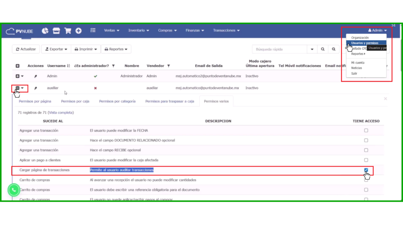Open the store icon in navbar
The image size is (403, 226).
click(56, 31)
